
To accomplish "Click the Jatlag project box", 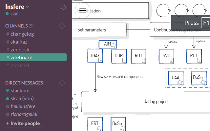I will pyautogui.click(x=146, y=102).
